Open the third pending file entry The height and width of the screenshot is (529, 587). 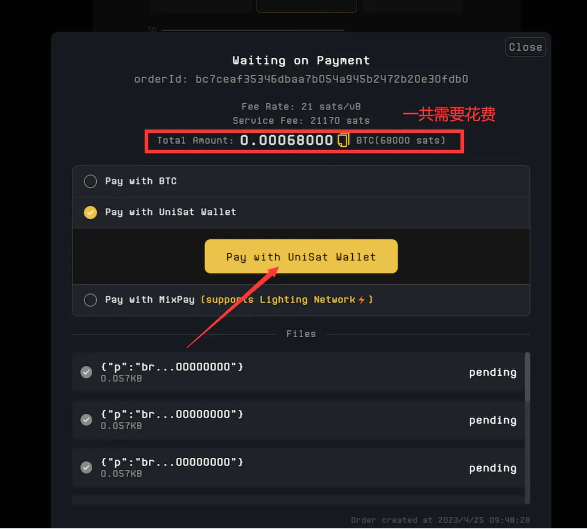pos(298,467)
